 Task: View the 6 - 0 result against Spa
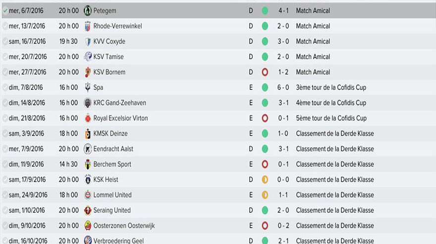283,87
